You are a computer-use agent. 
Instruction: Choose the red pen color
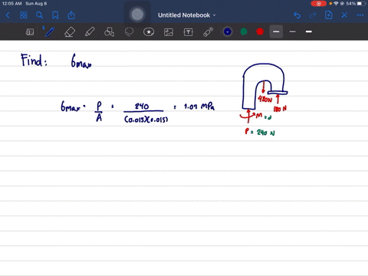pyautogui.click(x=260, y=31)
